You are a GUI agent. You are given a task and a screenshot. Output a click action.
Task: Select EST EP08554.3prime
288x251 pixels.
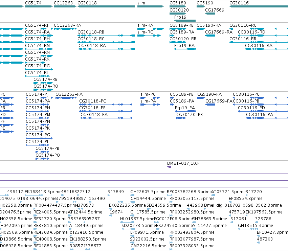point(246,199)
